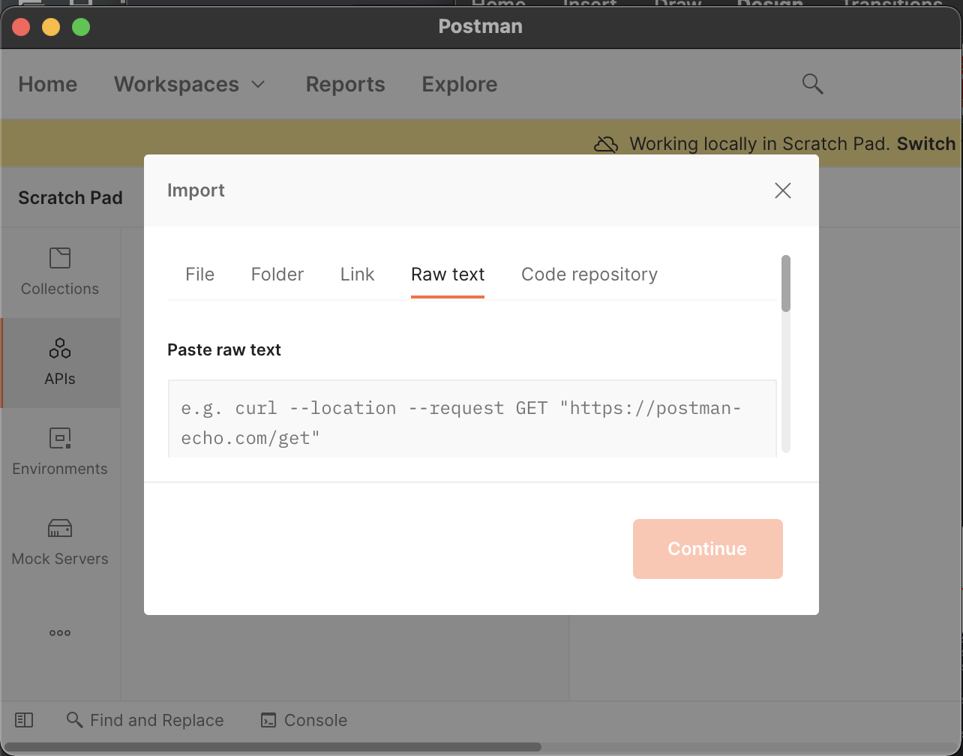Close the Import dialog
Screen dimensions: 963x756
tap(783, 190)
